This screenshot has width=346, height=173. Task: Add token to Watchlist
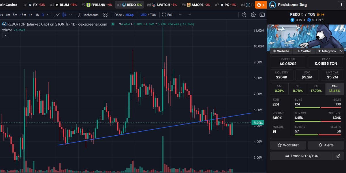click(288, 145)
